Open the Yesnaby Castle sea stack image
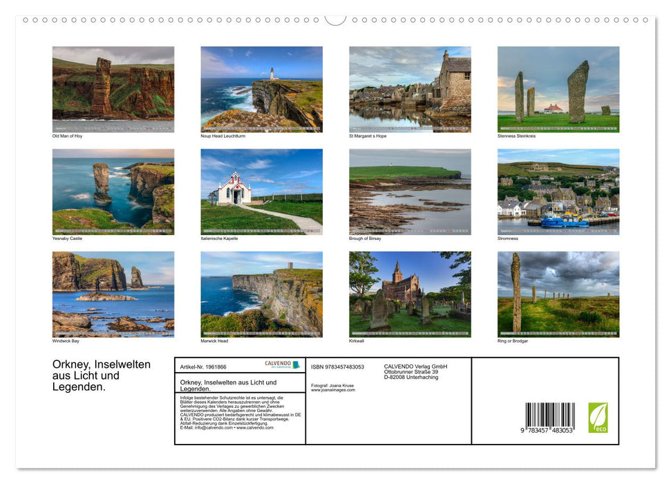 pyautogui.click(x=113, y=191)
